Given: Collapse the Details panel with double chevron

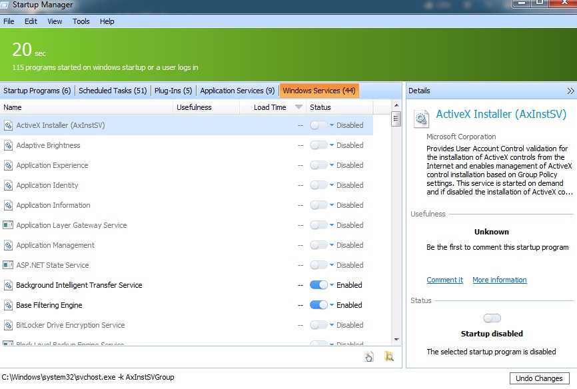Looking at the screenshot, I should pyautogui.click(x=570, y=91).
